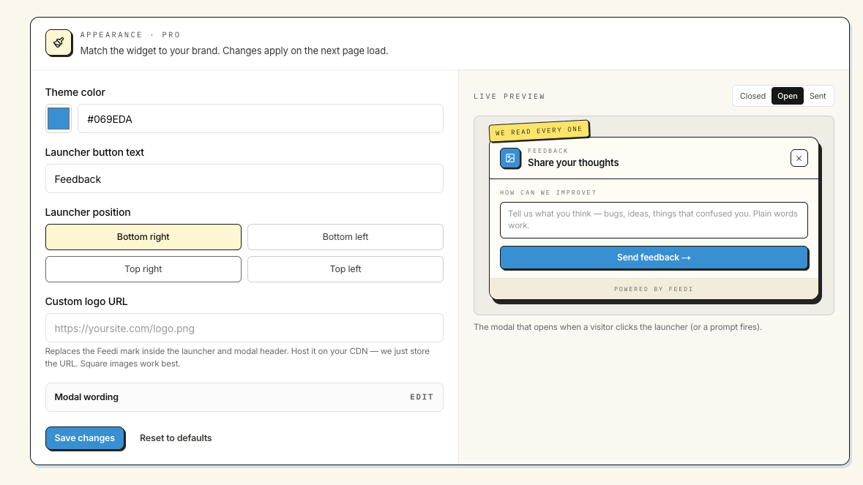This screenshot has width=863, height=485.
Task: Select Top left launcher position
Action: tap(345, 269)
